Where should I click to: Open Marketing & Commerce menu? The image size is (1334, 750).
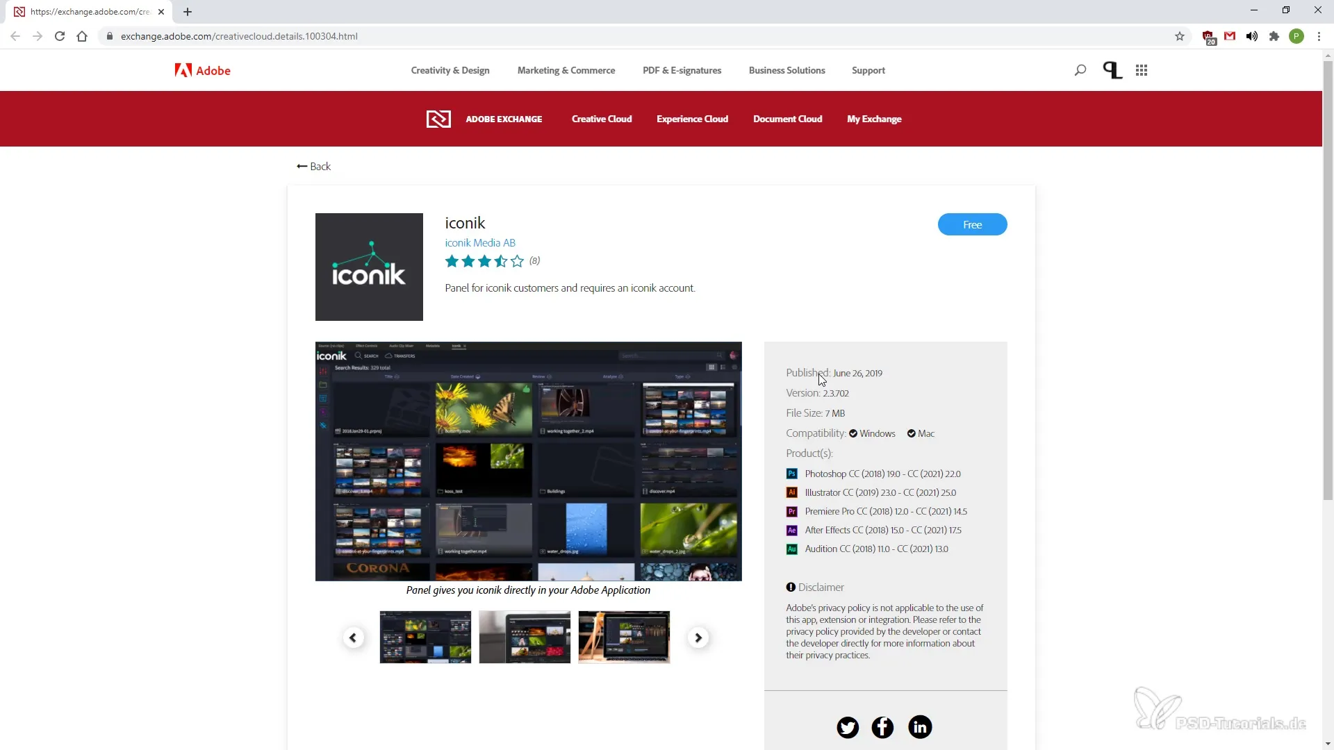(x=566, y=70)
